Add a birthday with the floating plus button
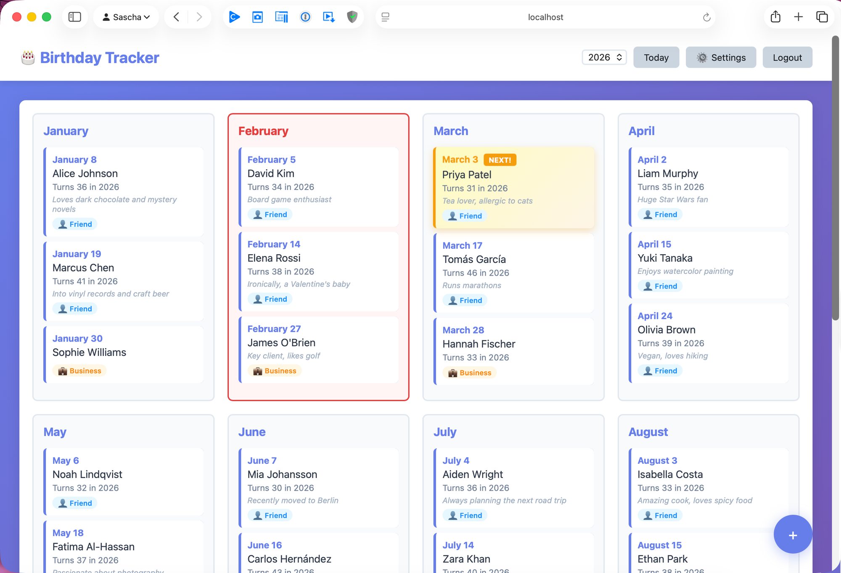841x573 pixels. 793,534
